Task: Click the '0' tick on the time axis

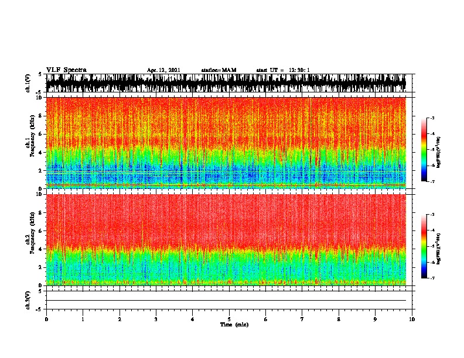Action: (x=46, y=319)
